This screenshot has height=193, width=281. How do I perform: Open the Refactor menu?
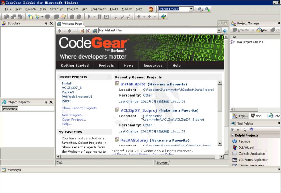pyautogui.click(x=56, y=9)
